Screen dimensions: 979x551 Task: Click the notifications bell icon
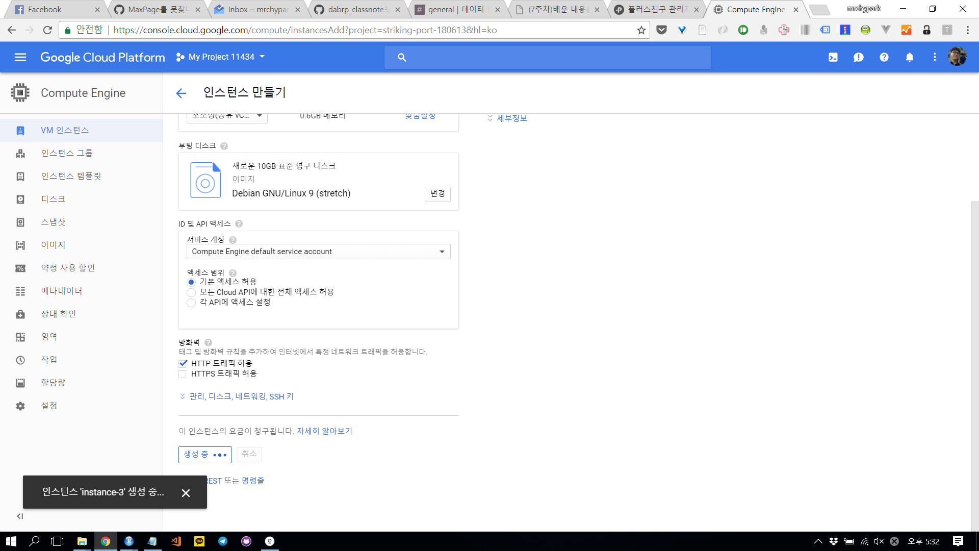point(909,57)
